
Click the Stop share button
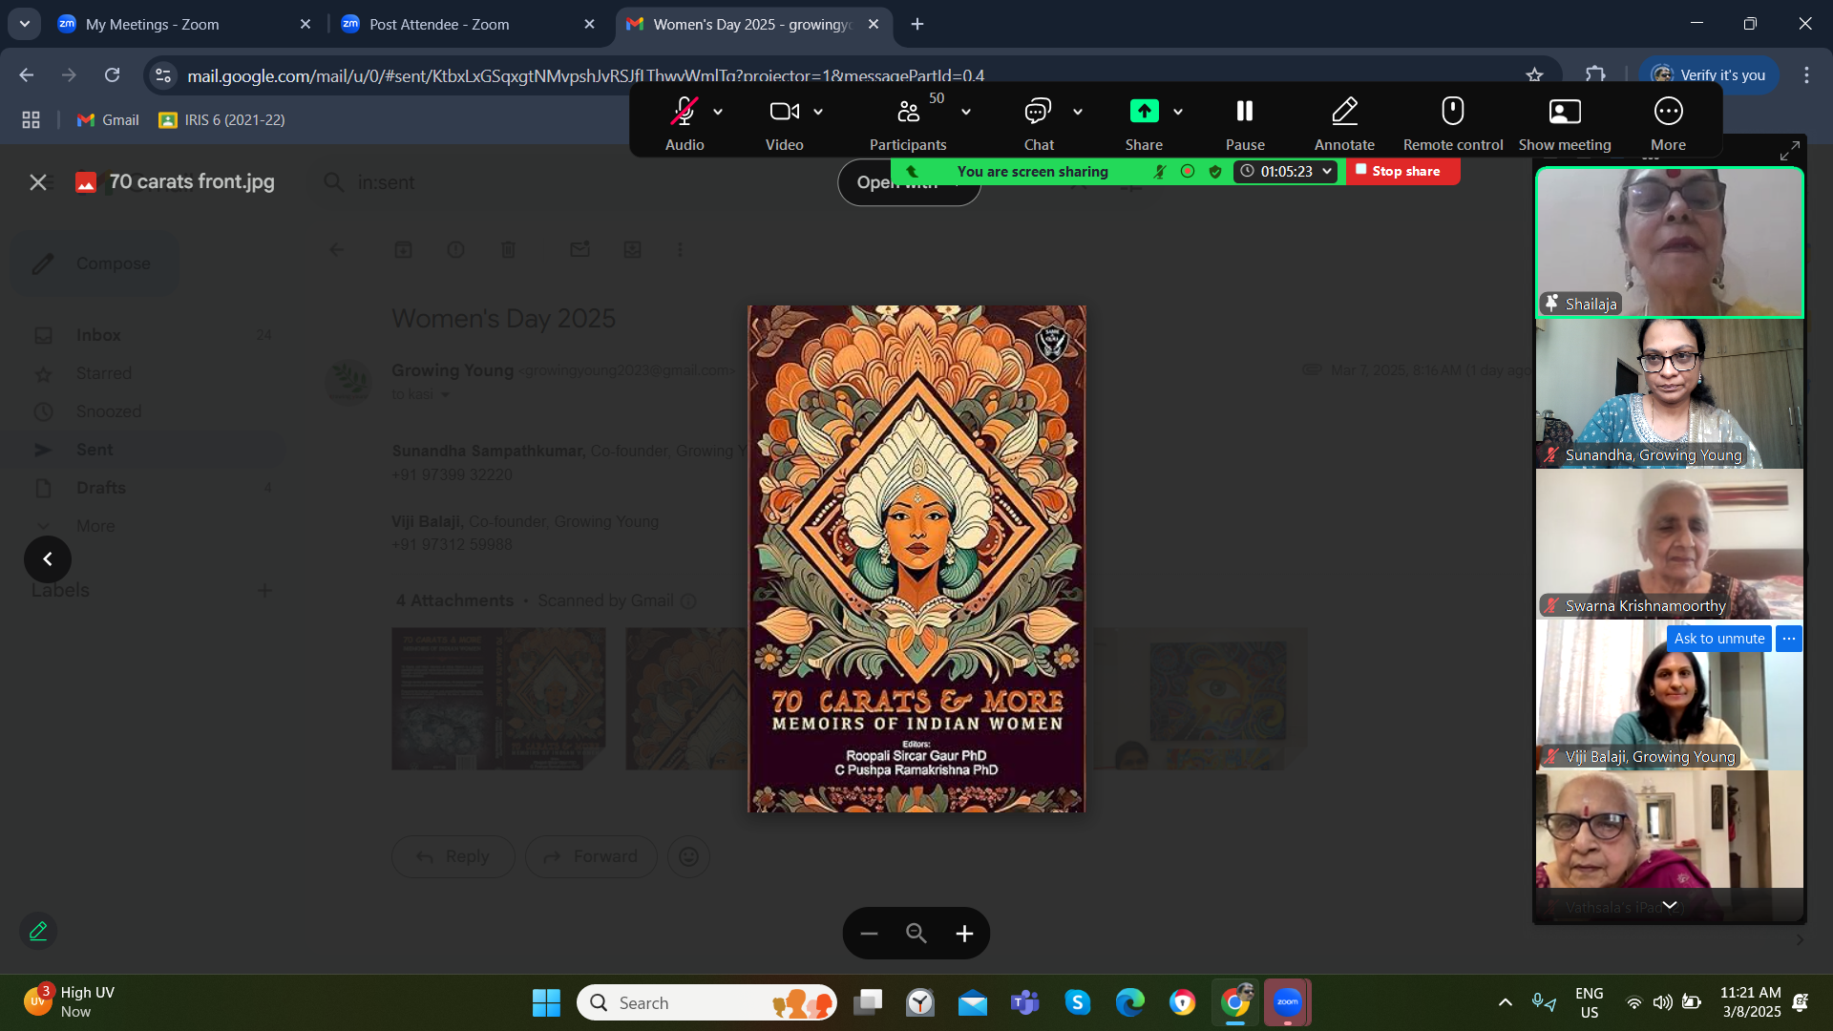(x=1402, y=172)
